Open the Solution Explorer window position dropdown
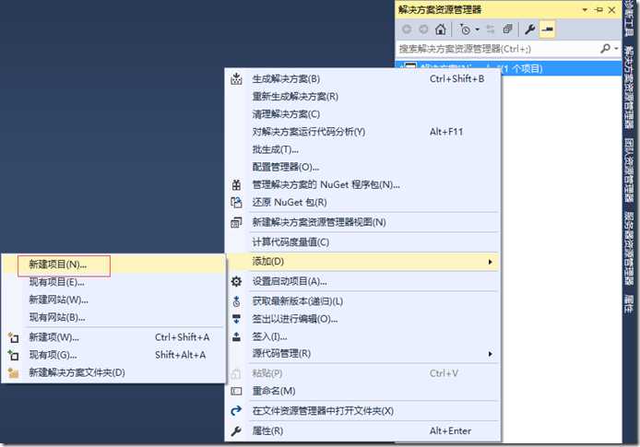The width and height of the screenshot is (640, 447). tap(585, 9)
